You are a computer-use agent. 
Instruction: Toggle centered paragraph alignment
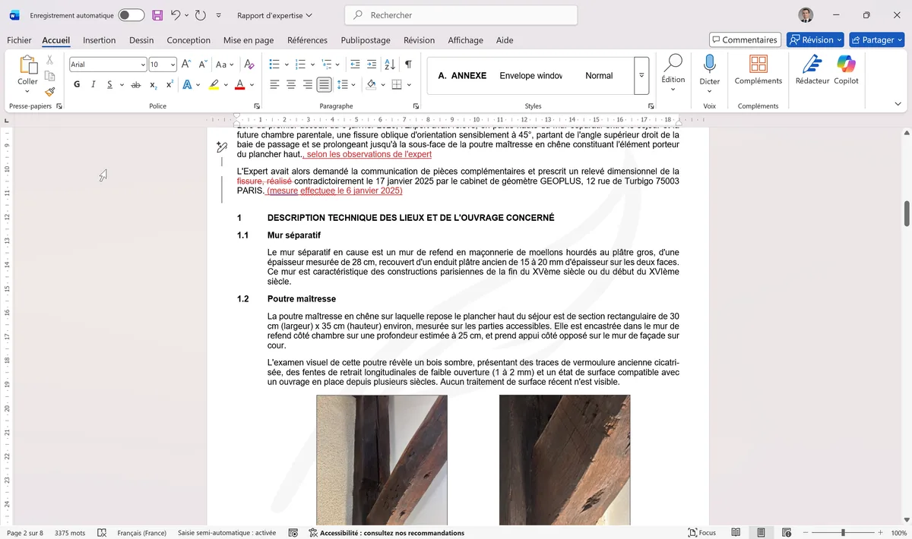pos(290,84)
